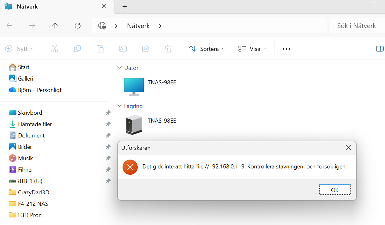Click the pin icon next to Musik
Screen dimensions: 385x225
[108, 158]
